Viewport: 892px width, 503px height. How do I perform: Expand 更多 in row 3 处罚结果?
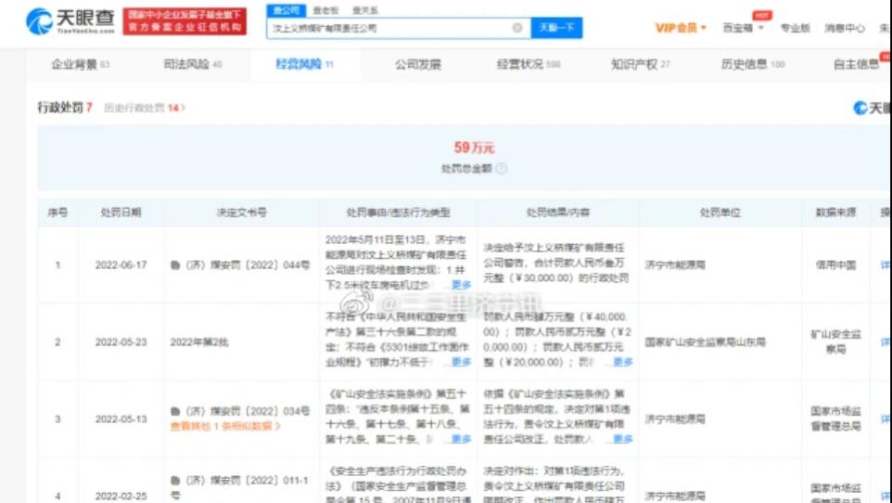click(622, 439)
